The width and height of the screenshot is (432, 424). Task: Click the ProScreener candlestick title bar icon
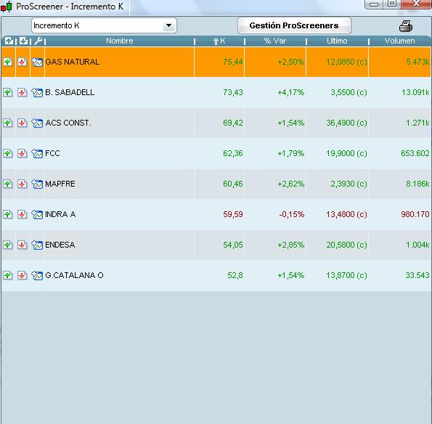(6, 7)
